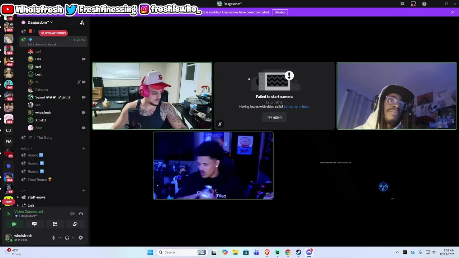Screen dimensions: 459x258
Task: Mute your microphone in the user panel
Action: [53, 238]
